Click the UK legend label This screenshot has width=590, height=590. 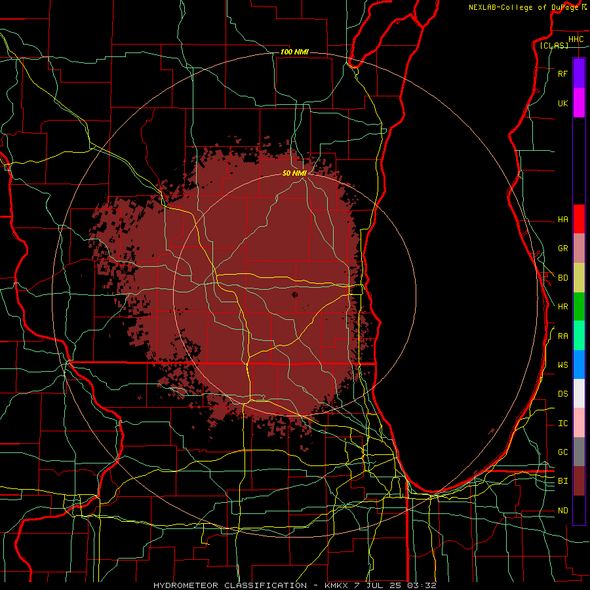(562, 104)
